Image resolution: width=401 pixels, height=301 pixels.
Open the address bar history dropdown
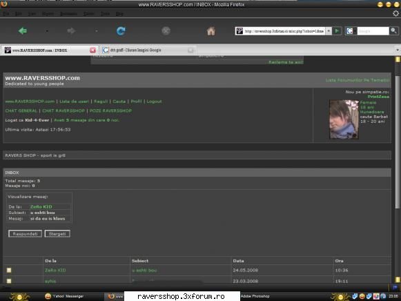329,31
